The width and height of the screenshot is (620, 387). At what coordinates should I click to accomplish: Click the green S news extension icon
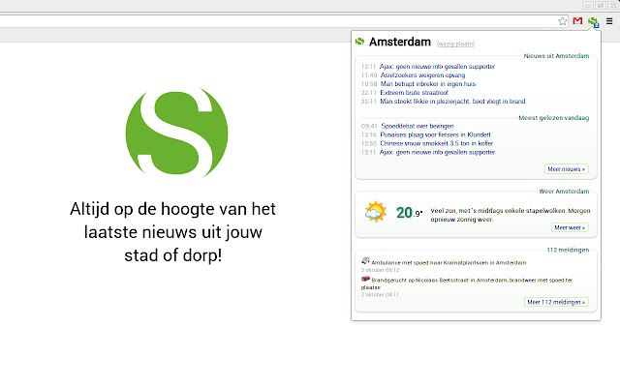click(593, 21)
